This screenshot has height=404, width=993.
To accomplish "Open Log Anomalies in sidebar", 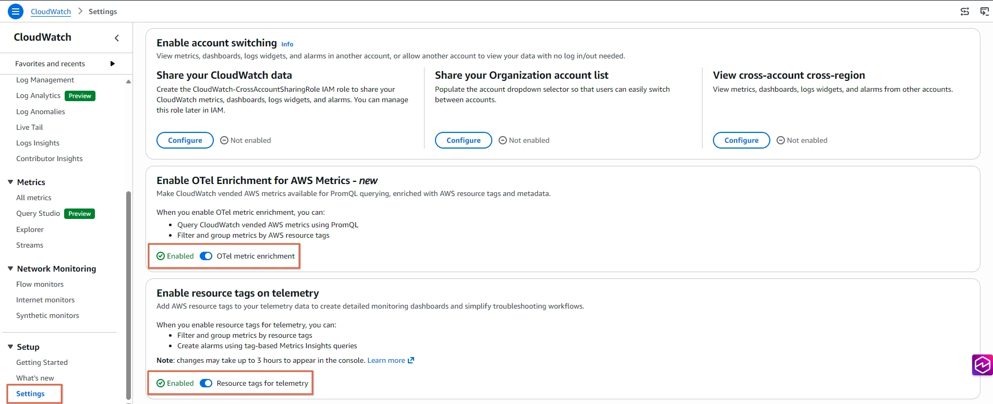I will (41, 112).
